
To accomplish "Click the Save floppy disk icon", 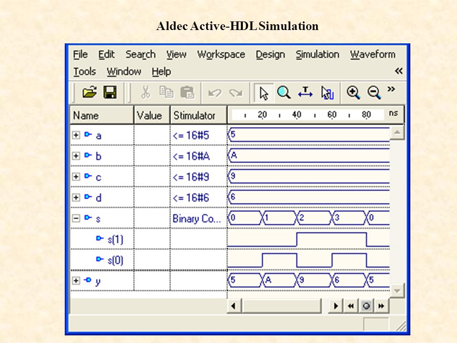I will [x=110, y=92].
